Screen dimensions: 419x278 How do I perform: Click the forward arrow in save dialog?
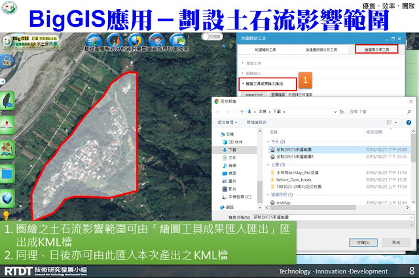click(228, 112)
